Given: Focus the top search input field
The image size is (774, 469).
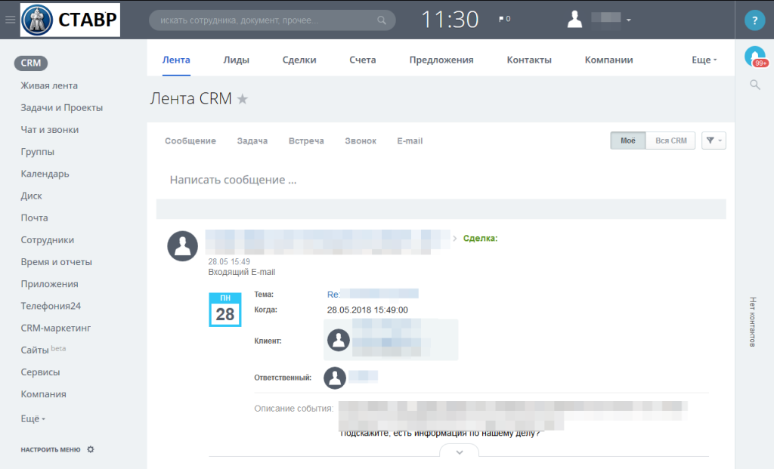Looking at the screenshot, I should (x=272, y=20).
